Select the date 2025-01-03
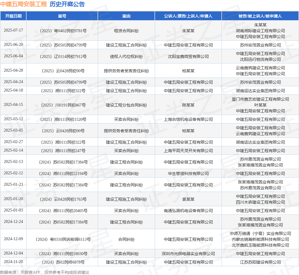Image resolution: width=299 pixels, height=275 pixels. tap(13, 210)
